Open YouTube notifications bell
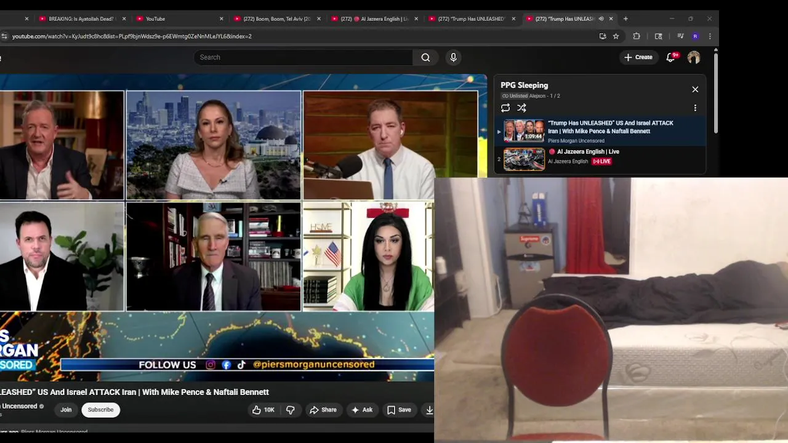Image resolution: width=788 pixels, height=443 pixels. tap(671, 57)
